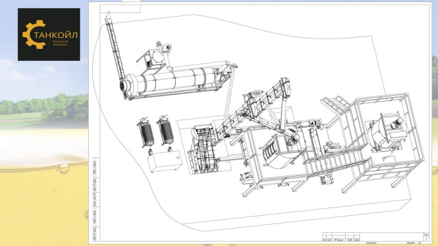
Task: Click the rectangular tank below presses
Action: coord(165,161)
